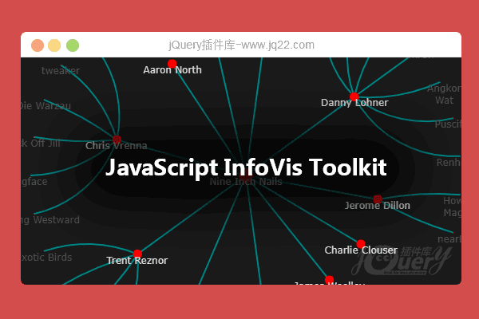Click the jq22.com title bar text
Screen dimensions: 479x319
[241, 45]
